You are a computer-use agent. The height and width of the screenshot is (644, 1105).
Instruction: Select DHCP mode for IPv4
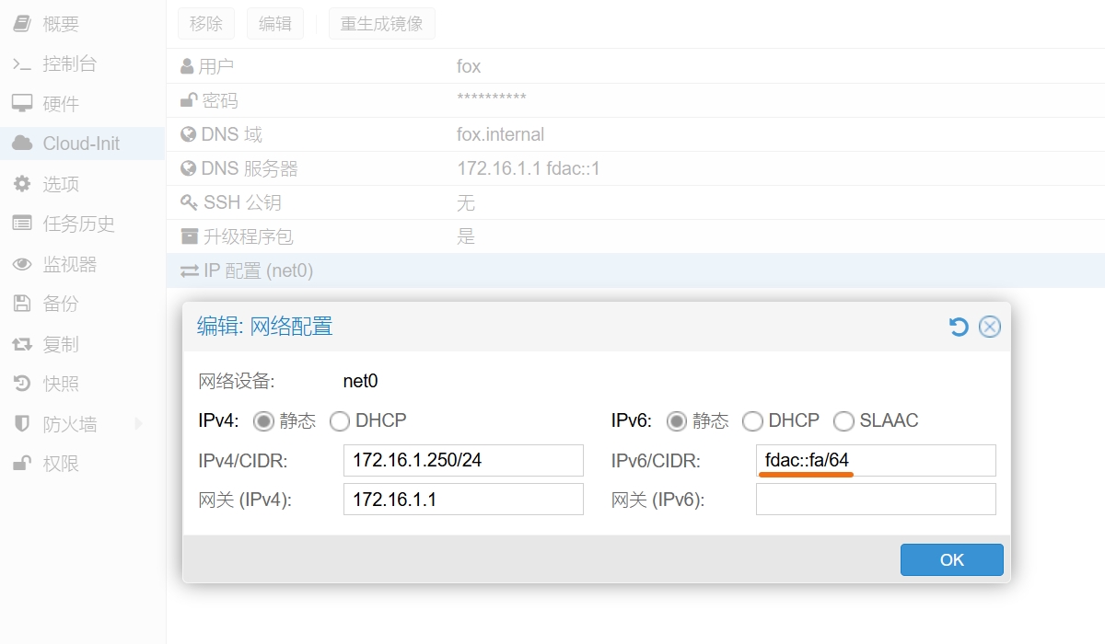pyautogui.click(x=340, y=420)
